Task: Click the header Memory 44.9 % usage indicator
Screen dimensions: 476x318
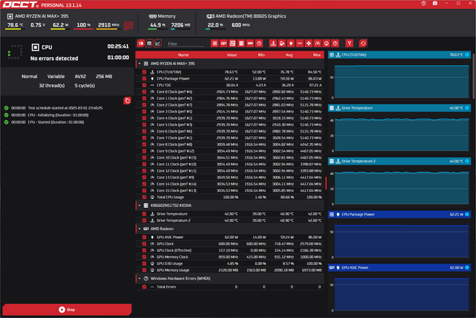Action: coord(158,25)
